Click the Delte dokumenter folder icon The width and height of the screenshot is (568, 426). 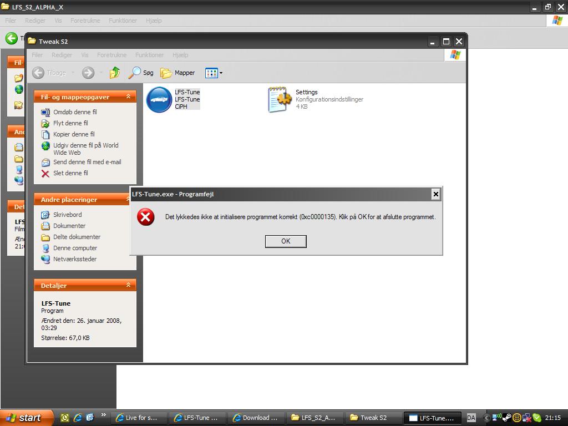pos(45,237)
